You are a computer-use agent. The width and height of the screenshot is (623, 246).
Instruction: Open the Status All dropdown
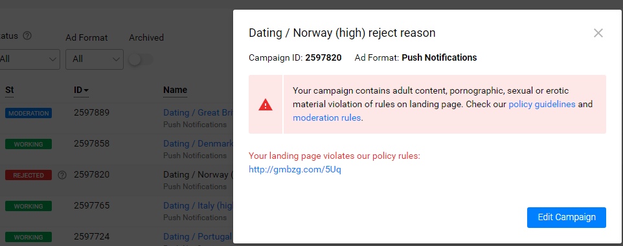[29, 59]
